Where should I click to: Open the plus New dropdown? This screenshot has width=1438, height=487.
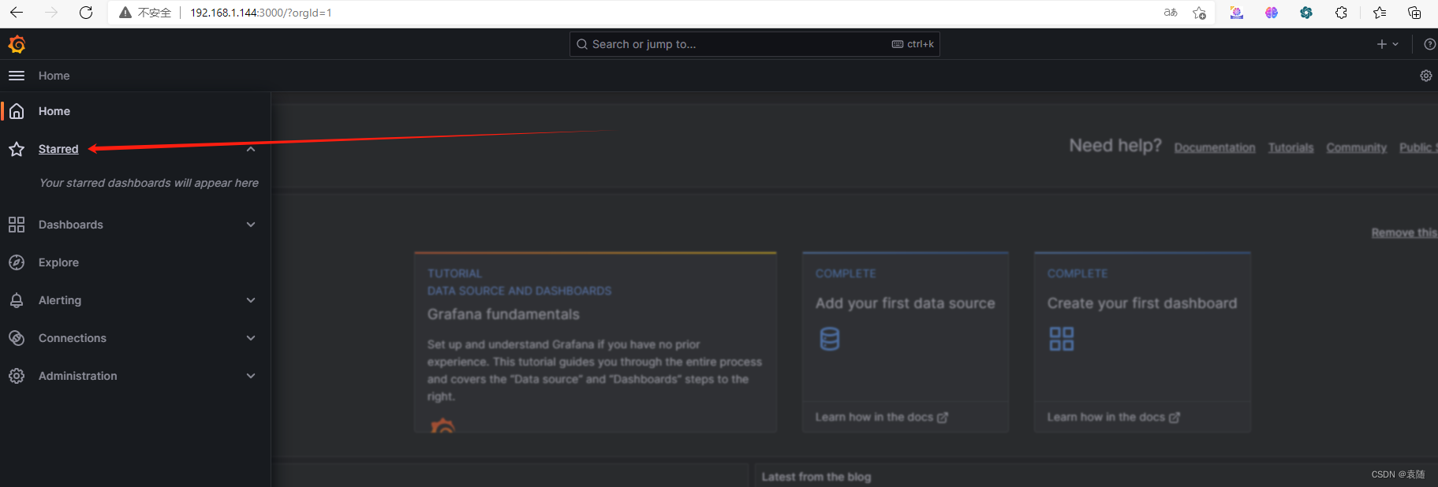[x=1388, y=44]
